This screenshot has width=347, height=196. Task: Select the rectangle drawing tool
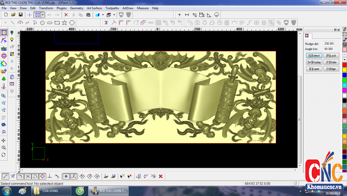coord(57,23)
